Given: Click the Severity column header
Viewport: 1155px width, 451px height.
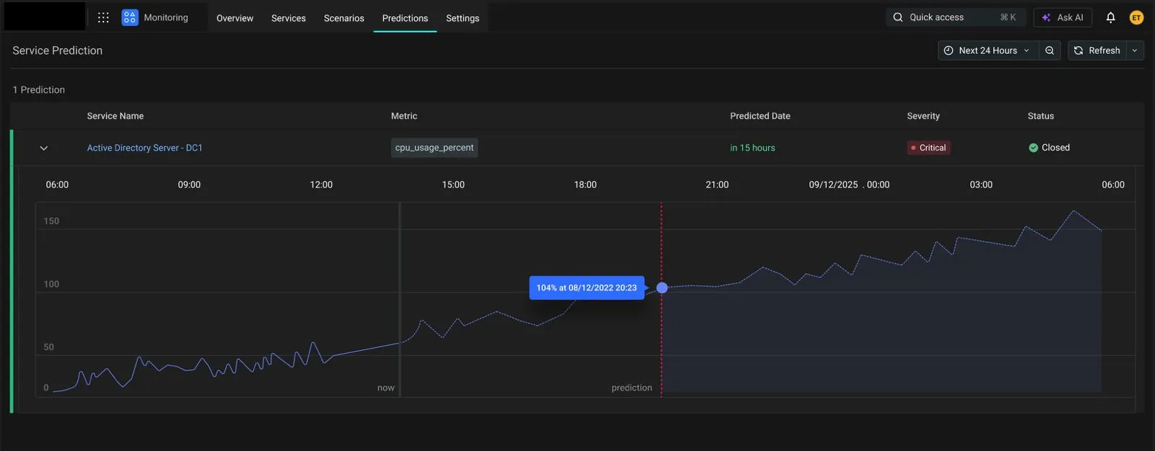Looking at the screenshot, I should click(x=923, y=116).
